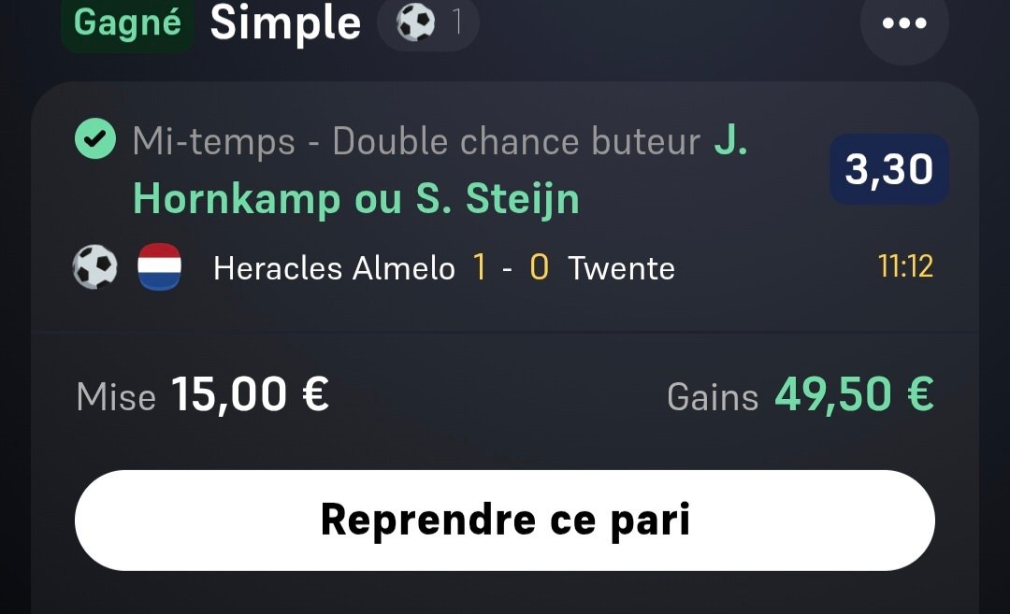Image resolution: width=1010 pixels, height=614 pixels.
Task: Tap the selection count pill showing 1
Action: pyautogui.click(x=428, y=22)
